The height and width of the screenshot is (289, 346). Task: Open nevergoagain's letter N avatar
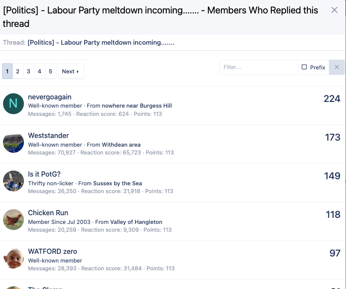point(13,104)
